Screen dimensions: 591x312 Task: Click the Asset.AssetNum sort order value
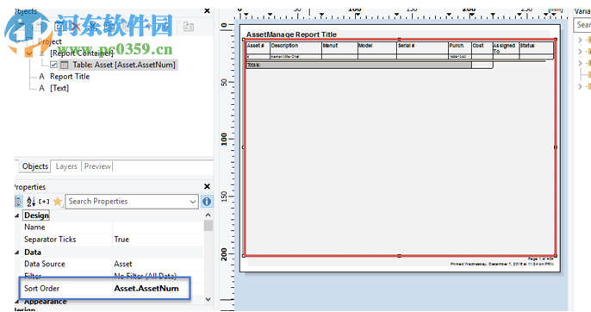[146, 289]
